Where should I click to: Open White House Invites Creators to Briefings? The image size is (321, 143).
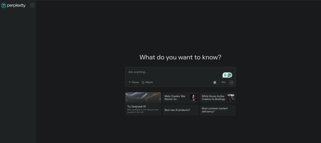[213, 97]
